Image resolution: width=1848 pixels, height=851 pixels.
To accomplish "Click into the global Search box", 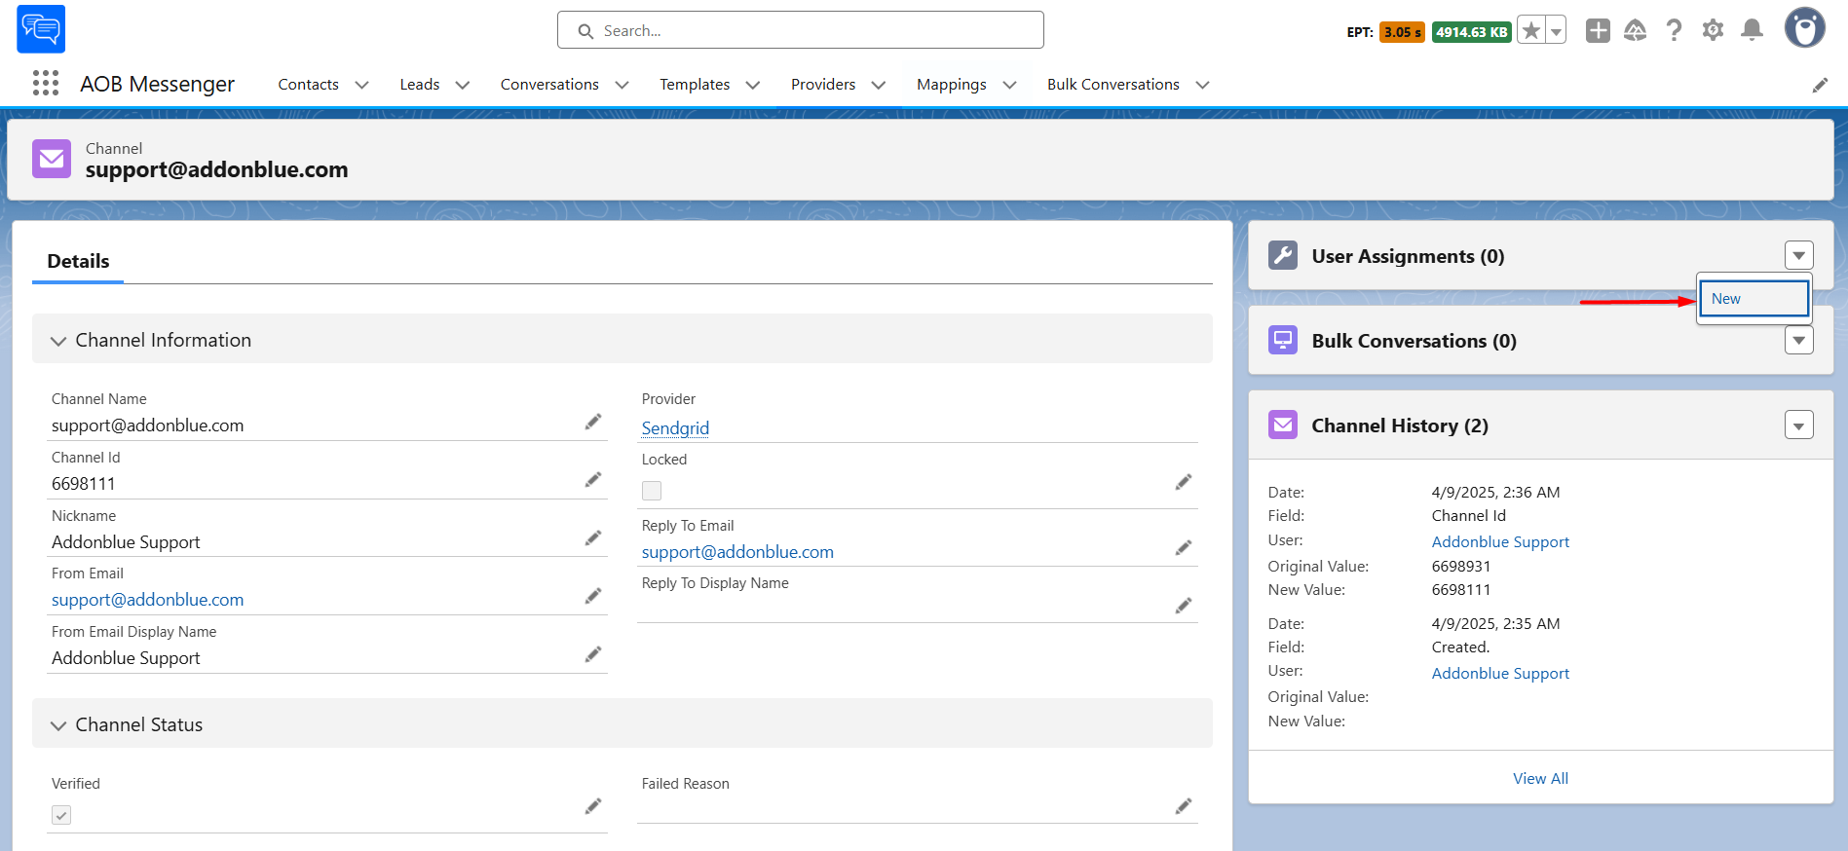I will point(801,30).
